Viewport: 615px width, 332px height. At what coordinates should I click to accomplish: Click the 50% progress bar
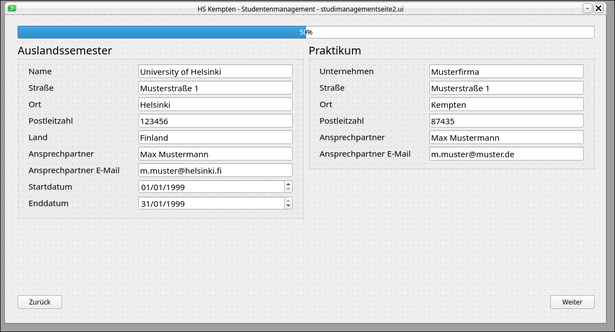305,32
